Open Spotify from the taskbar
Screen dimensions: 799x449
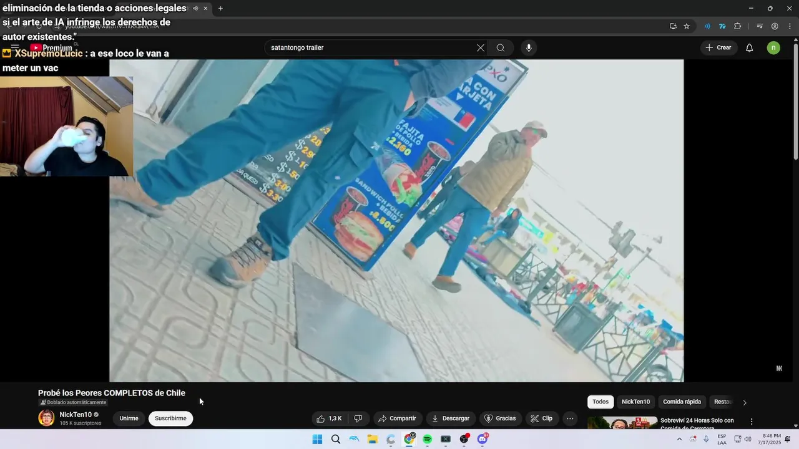coord(428,439)
